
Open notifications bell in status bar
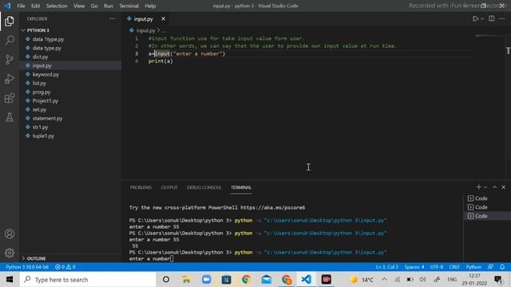502,267
